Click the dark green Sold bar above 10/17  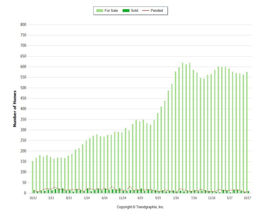[x=248, y=192]
